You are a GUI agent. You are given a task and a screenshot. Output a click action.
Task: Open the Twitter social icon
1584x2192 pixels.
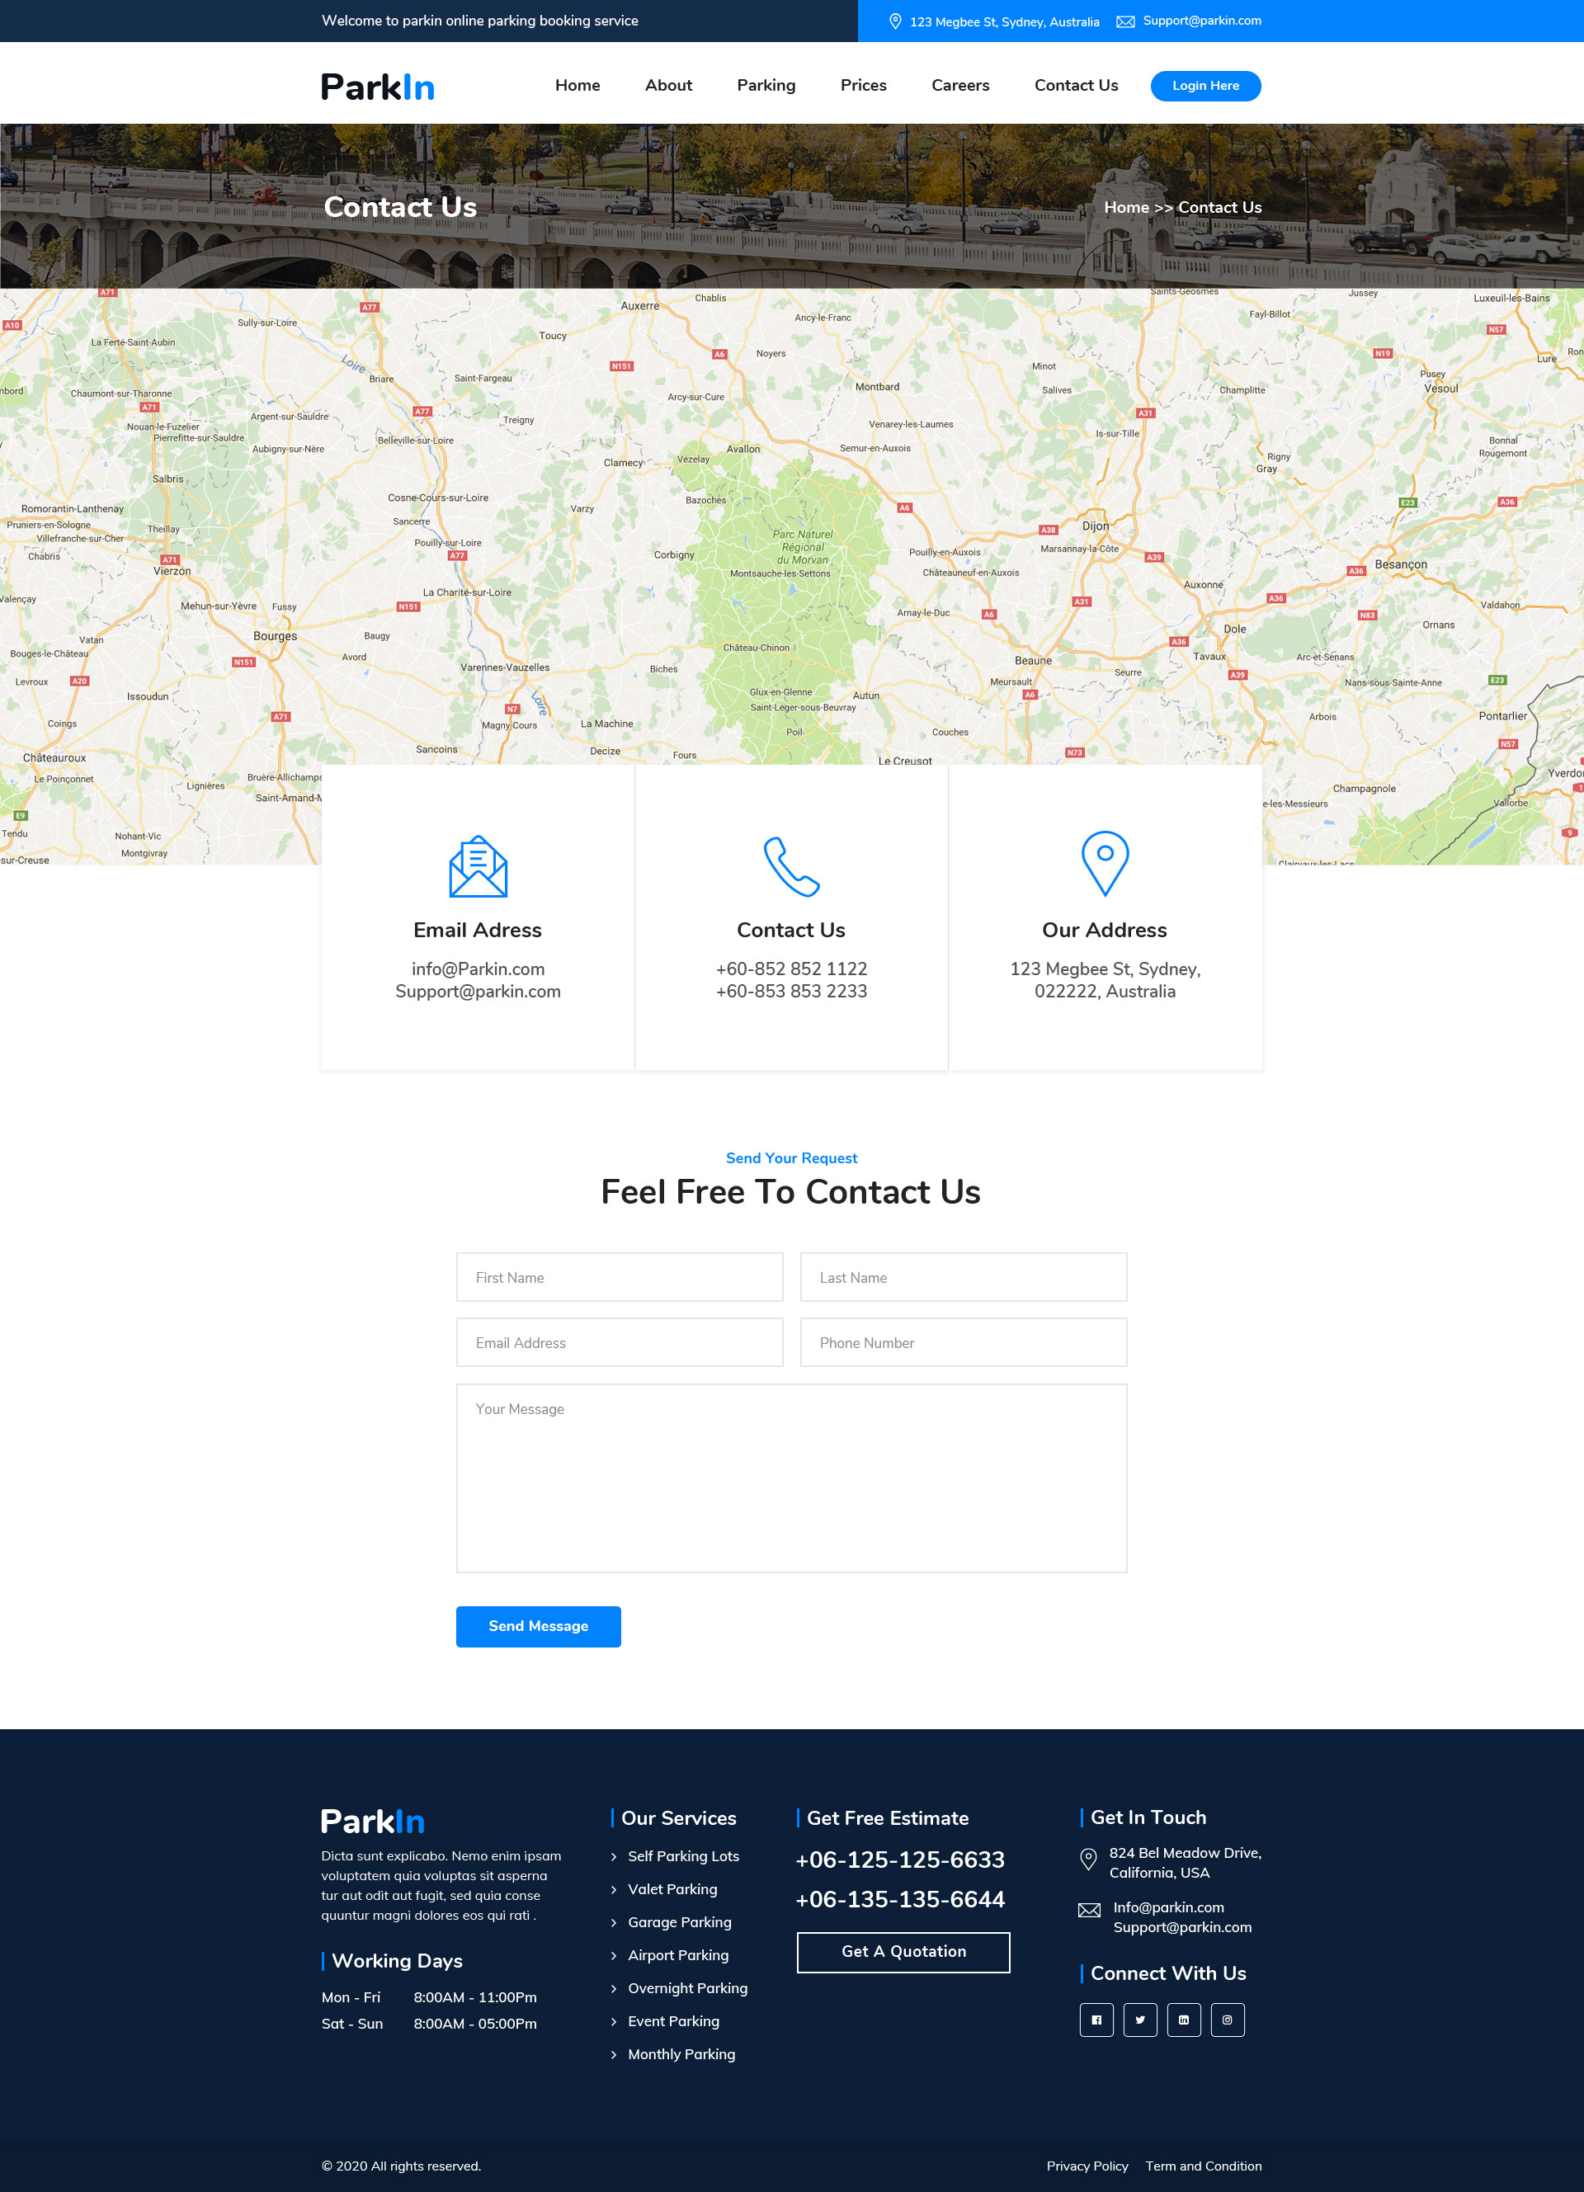[x=1139, y=2019]
